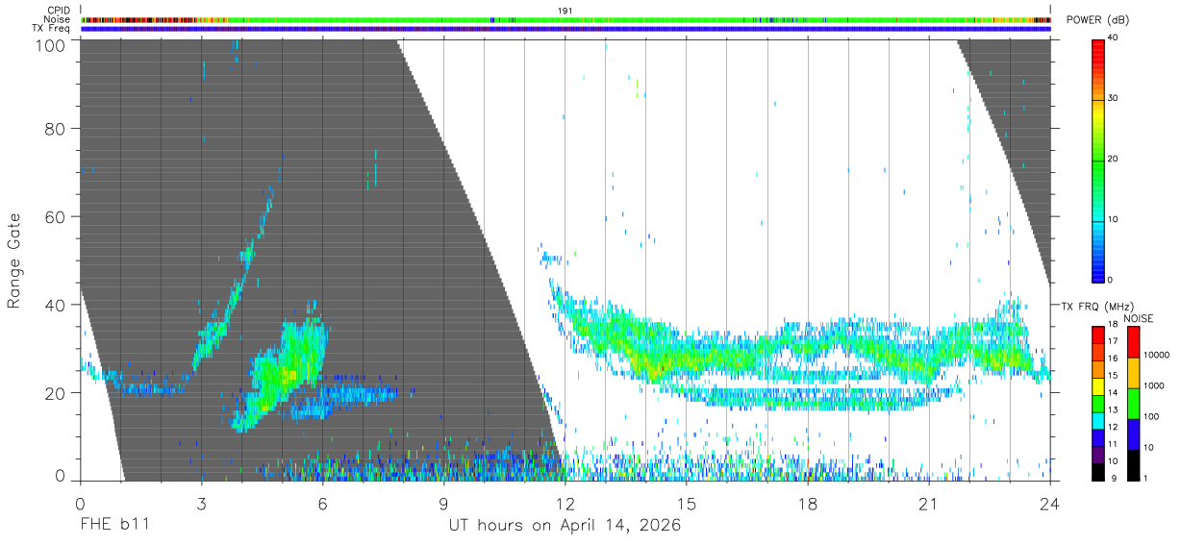The height and width of the screenshot is (545, 1181).
Task: Click the 60 tick on the Range Gate axis
Action: point(57,216)
